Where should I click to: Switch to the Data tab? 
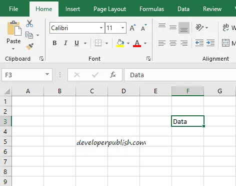[183, 9]
